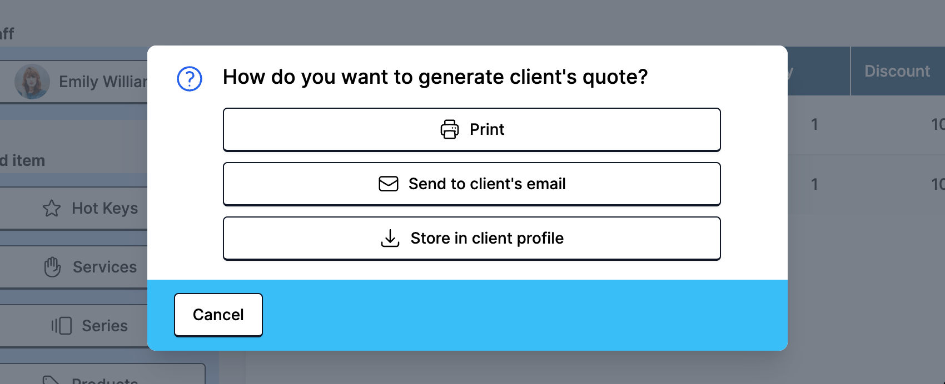Screen dimensions: 945x384
Task: Select Emily Williams' avatar photo
Action: point(32,82)
